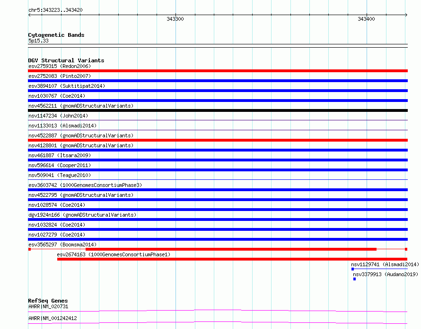Click the nsv1133013 (Alsmadi2014) label
Screen dimensions: 421x329
click(x=62, y=126)
